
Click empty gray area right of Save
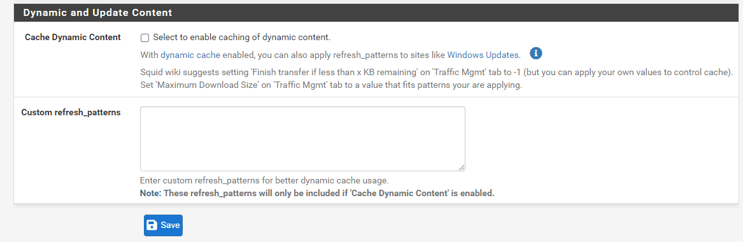click(427, 225)
